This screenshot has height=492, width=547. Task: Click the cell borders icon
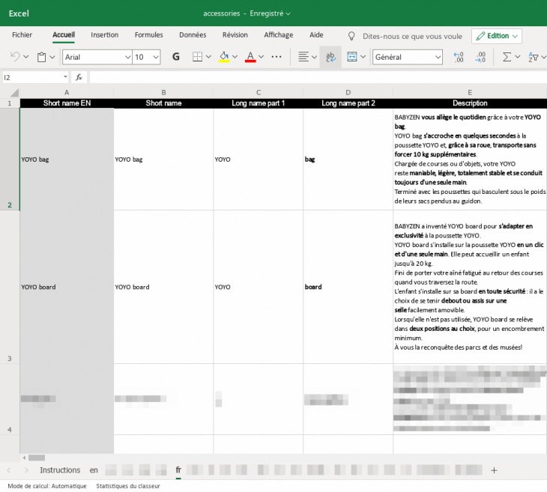point(198,56)
